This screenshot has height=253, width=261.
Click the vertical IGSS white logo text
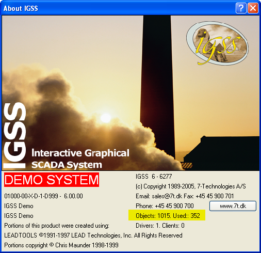14,135
